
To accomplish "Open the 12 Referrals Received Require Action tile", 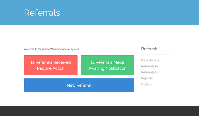I will pos(51,65).
